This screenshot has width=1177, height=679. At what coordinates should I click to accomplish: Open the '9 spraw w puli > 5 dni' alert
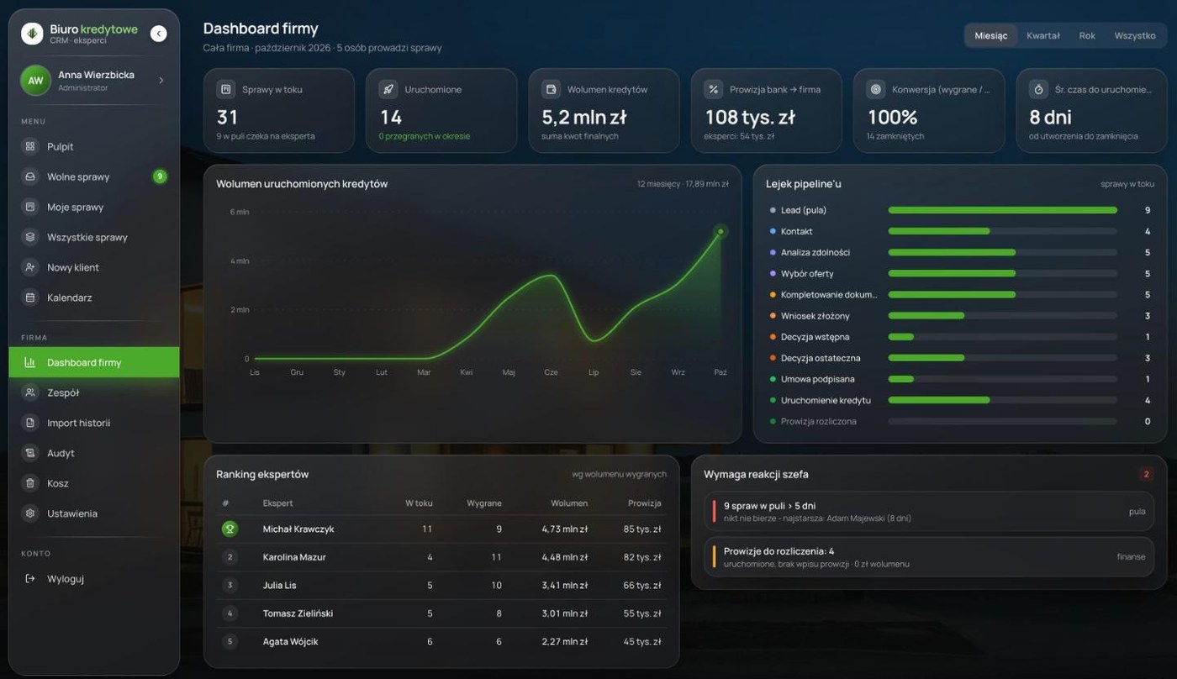coord(928,511)
